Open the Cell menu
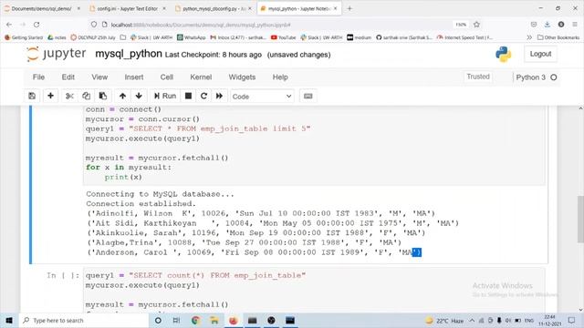The width and height of the screenshot is (584, 328). 166,77
